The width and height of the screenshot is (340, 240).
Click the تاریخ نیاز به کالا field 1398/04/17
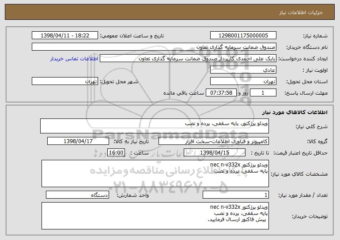pyautogui.click(x=78, y=141)
